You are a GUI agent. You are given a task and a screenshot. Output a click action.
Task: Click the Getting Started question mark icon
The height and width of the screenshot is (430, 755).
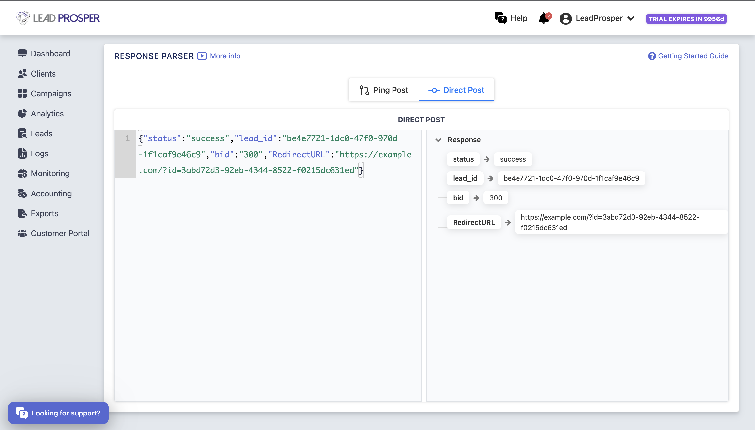(652, 56)
